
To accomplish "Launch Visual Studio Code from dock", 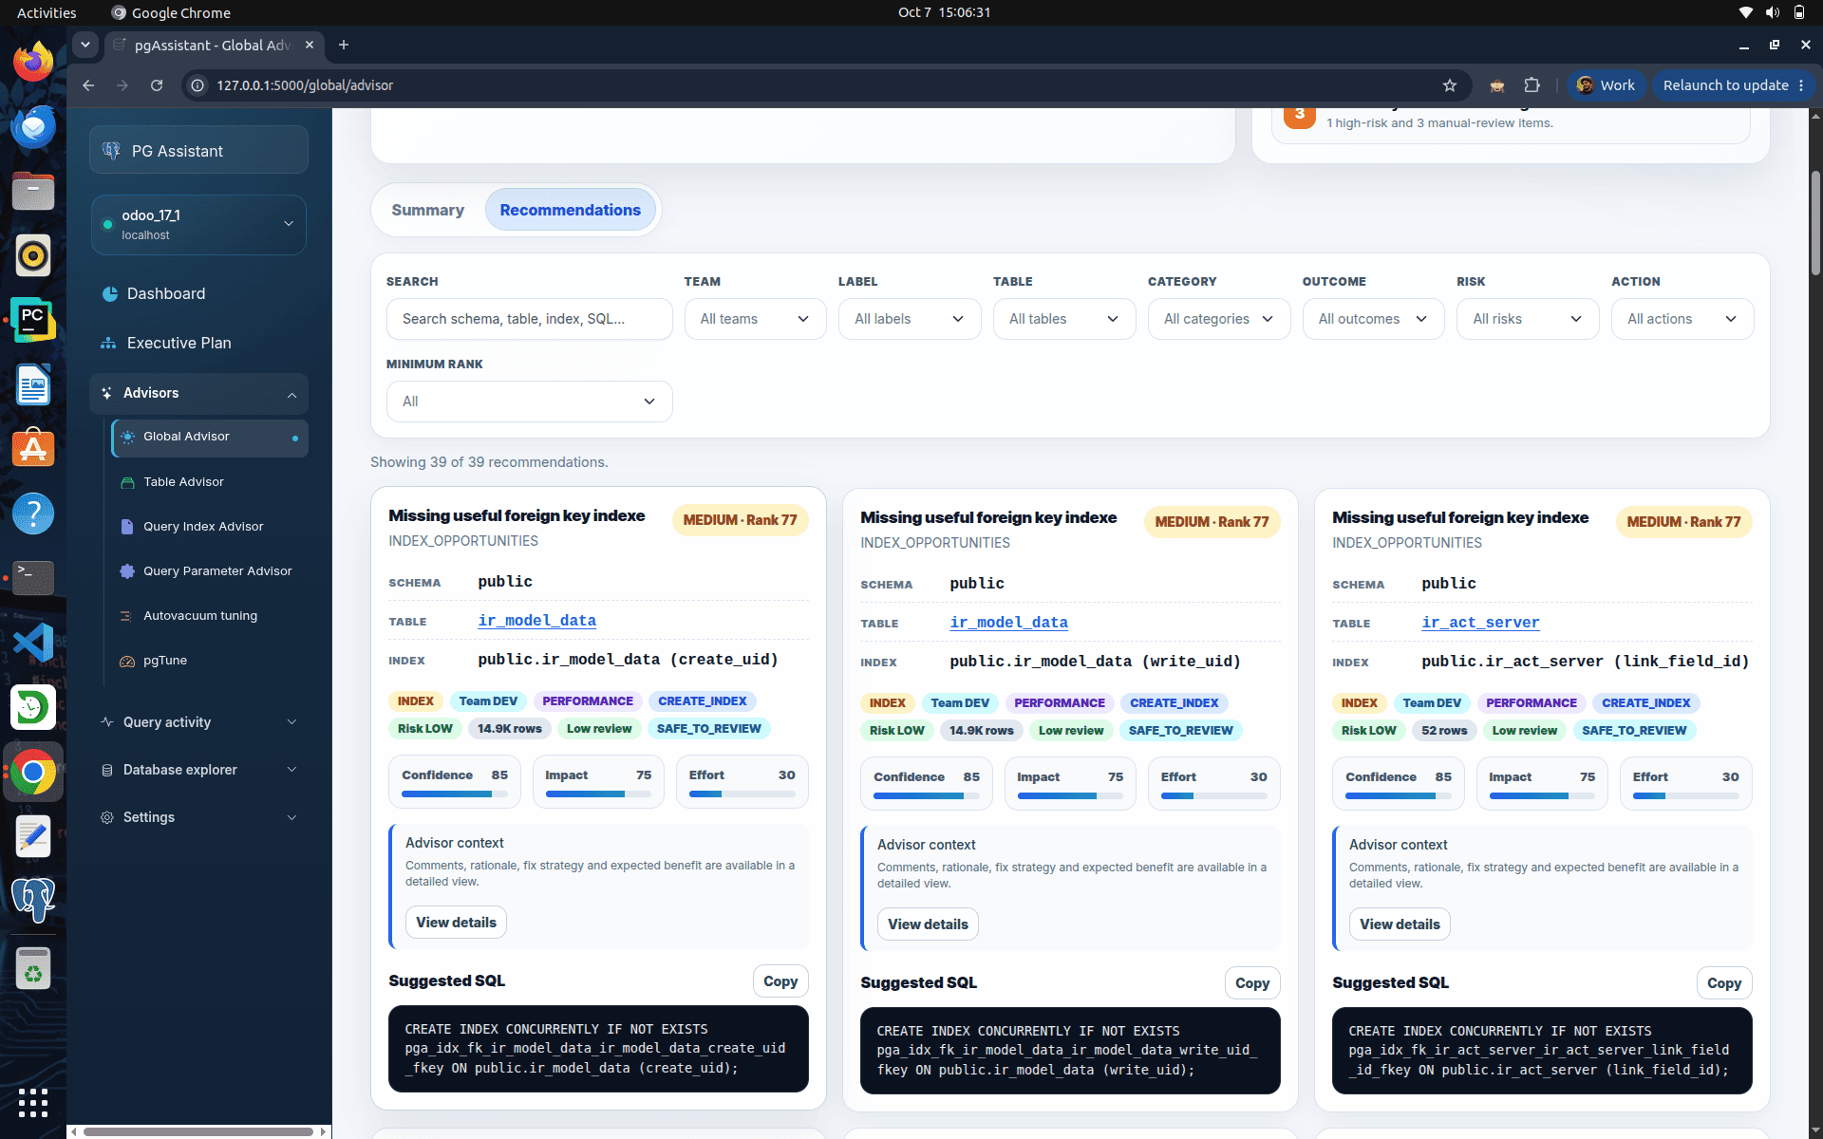I will point(33,643).
